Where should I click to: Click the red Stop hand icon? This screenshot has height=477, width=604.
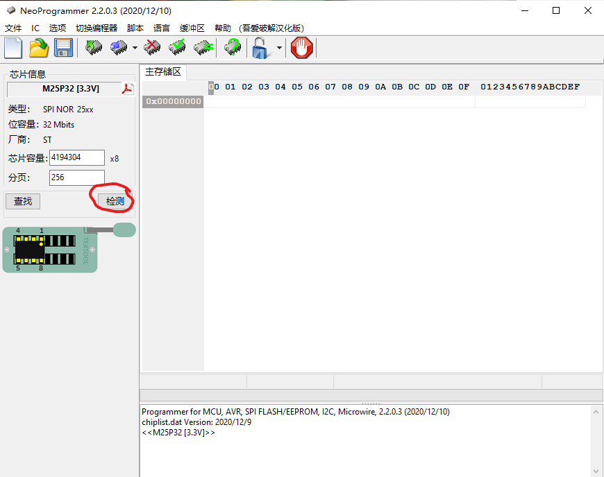(x=301, y=48)
